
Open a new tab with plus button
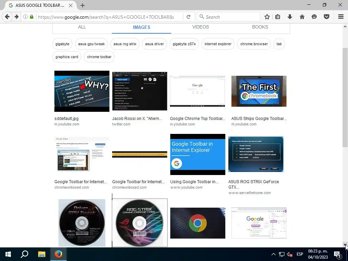tap(83, 5)
